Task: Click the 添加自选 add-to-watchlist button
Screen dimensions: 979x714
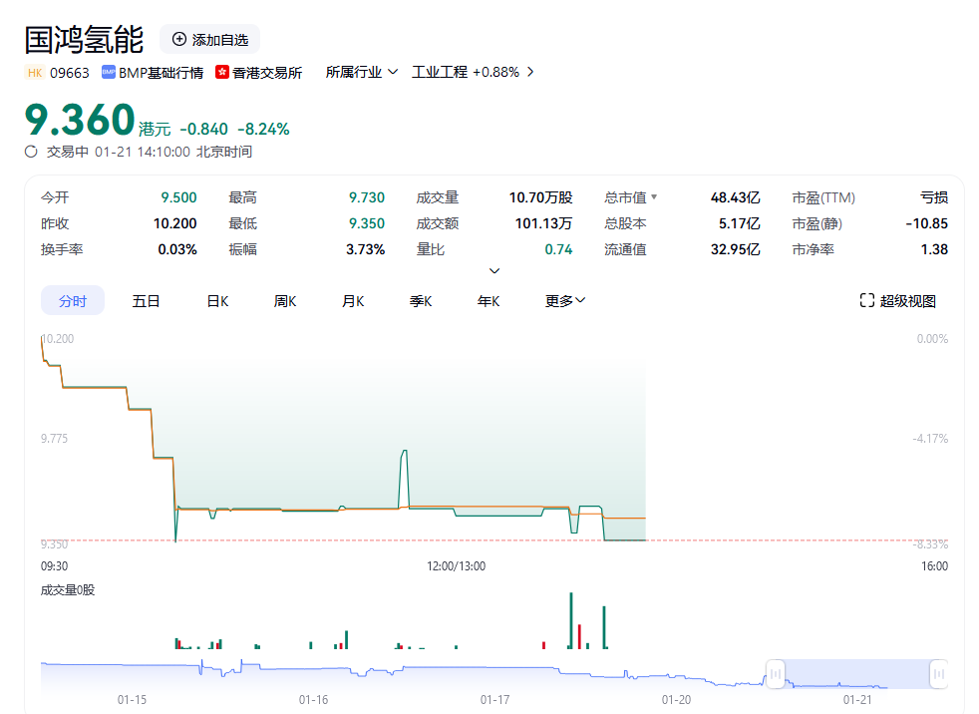Action: point(209,39)
